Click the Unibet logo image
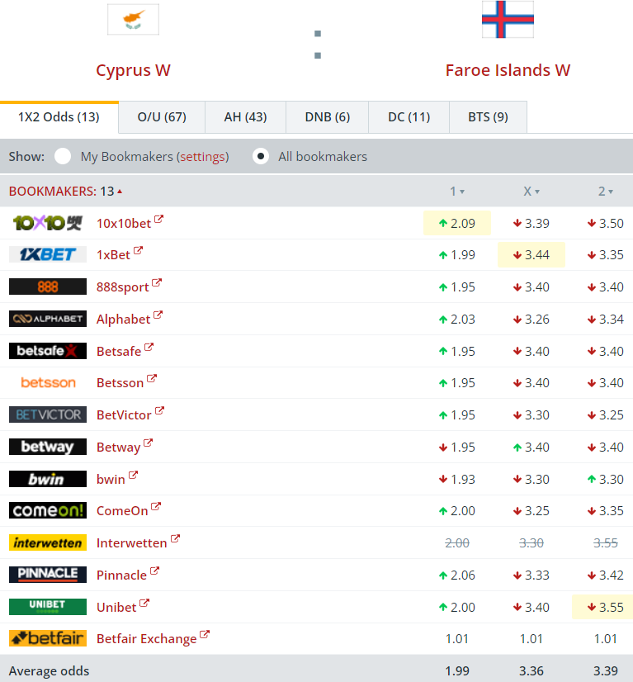This screenshot has width=633, height=682. (47, 607)
